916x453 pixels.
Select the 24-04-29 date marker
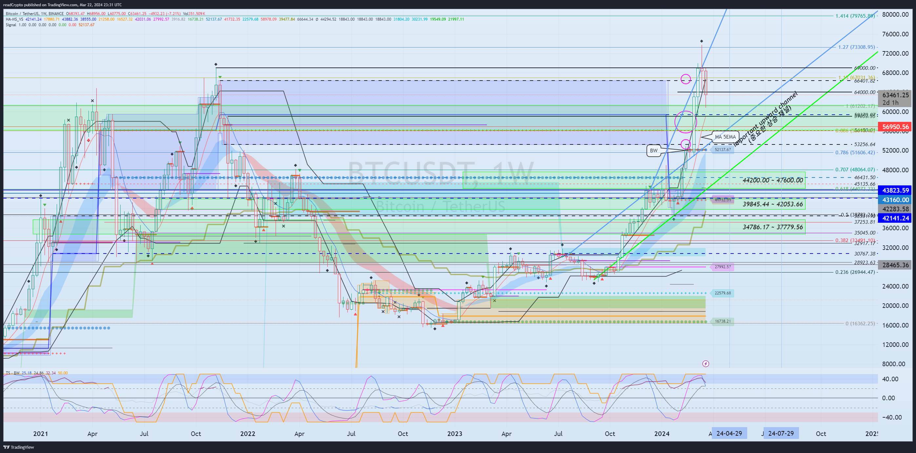(729, 433)
